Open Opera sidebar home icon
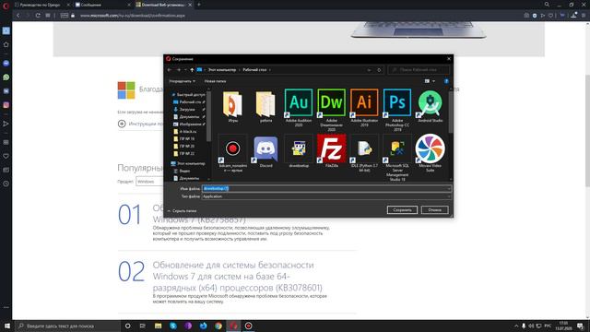The height and width of the screenshot is (332, 590). [6, 44]
